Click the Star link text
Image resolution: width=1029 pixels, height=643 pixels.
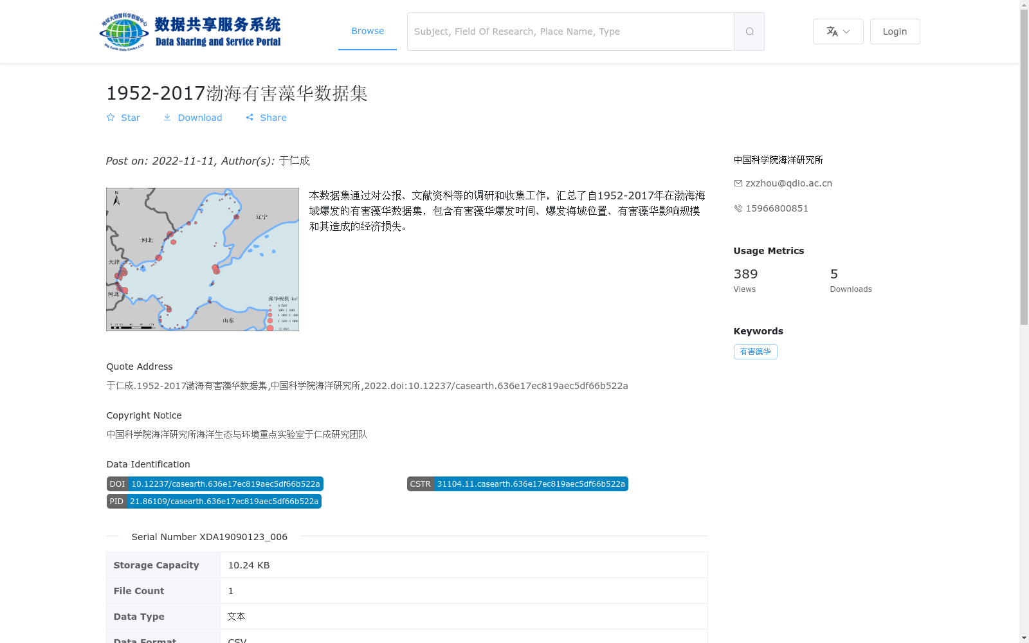coord(131,118)
